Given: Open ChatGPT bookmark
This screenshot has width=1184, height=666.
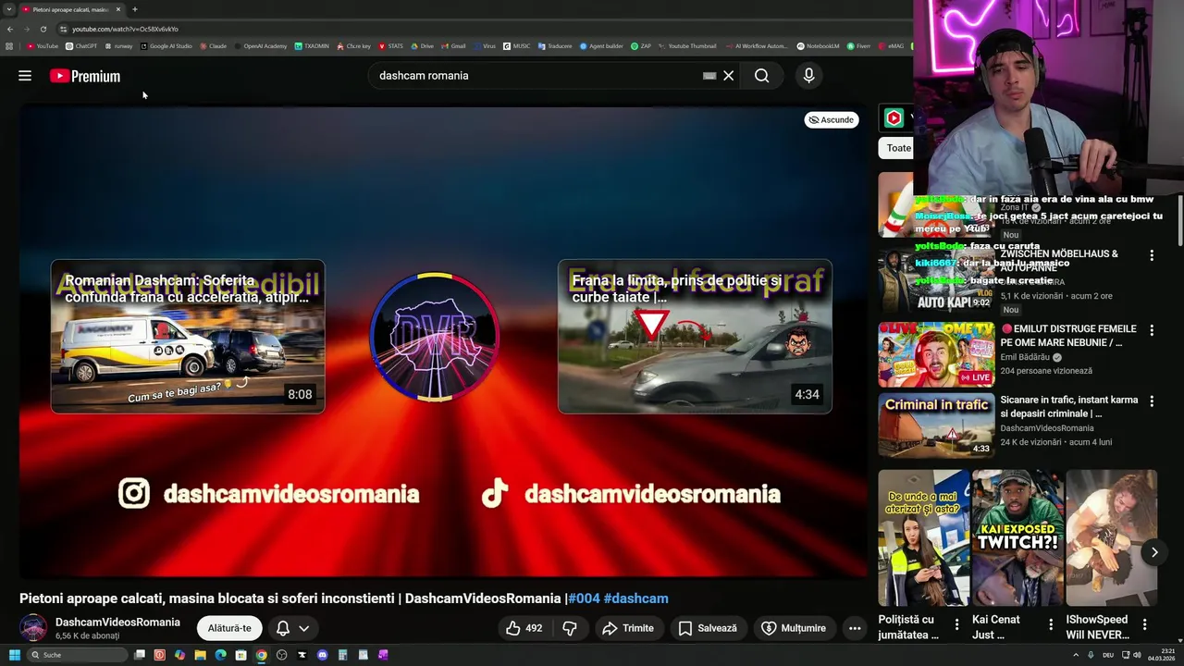Looking at the screenshot, I should click(x=81, y=45).
